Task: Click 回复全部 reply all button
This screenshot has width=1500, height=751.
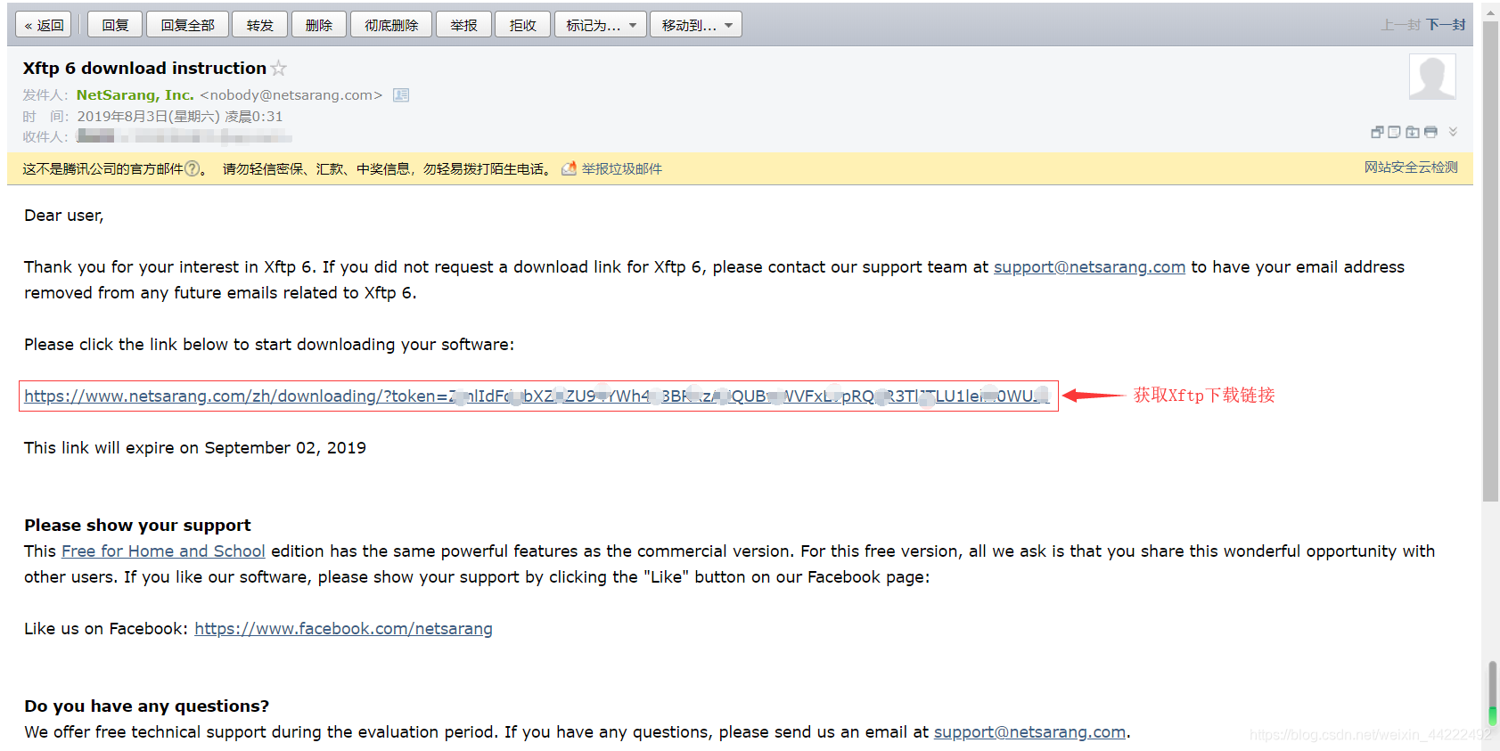Action: coord(187,25)
